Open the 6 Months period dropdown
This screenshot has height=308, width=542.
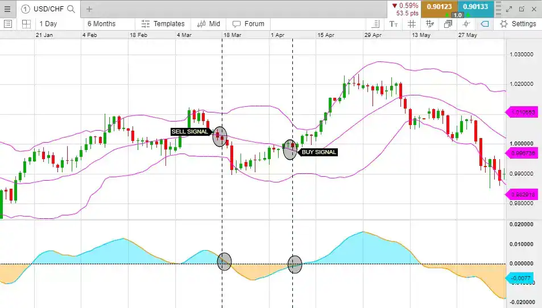101,24
